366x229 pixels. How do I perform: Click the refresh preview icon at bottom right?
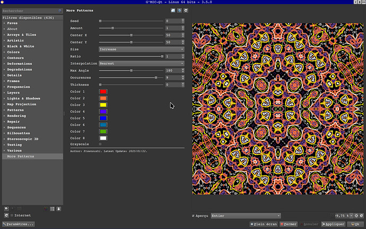click(x=362, y=216)
